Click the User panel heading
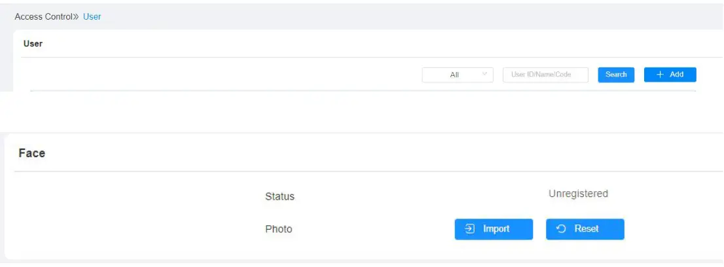 pos(33,44)
